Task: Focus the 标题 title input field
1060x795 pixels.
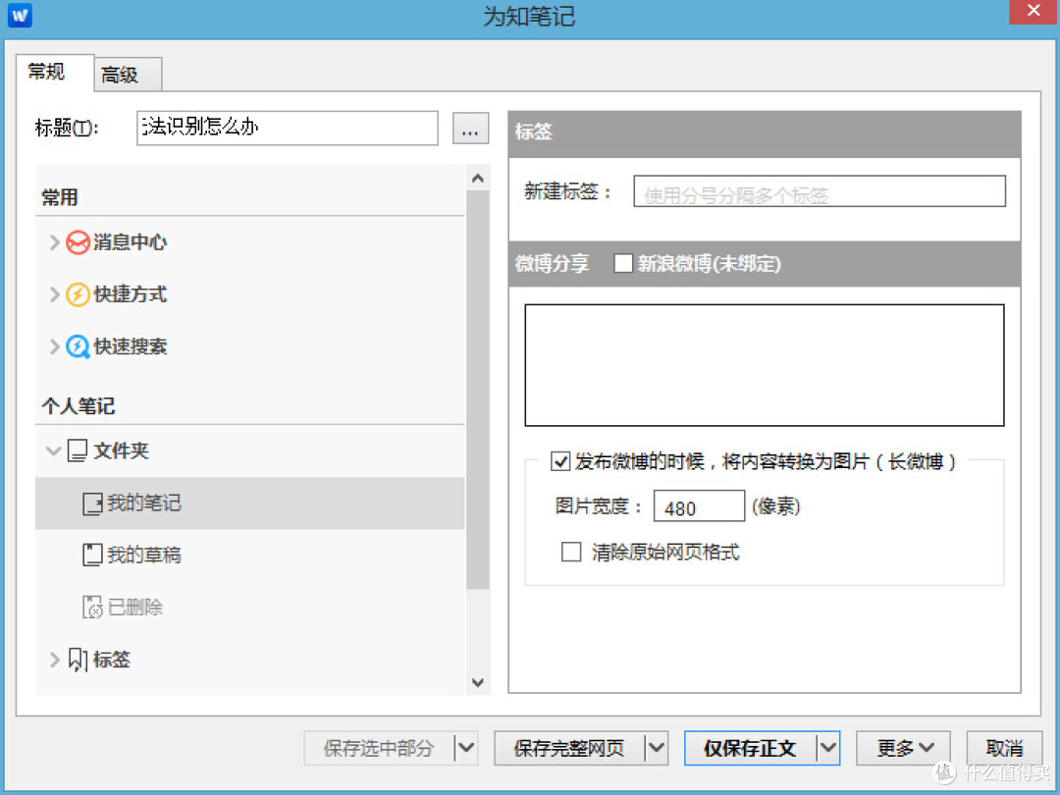Action: point(288,128)
